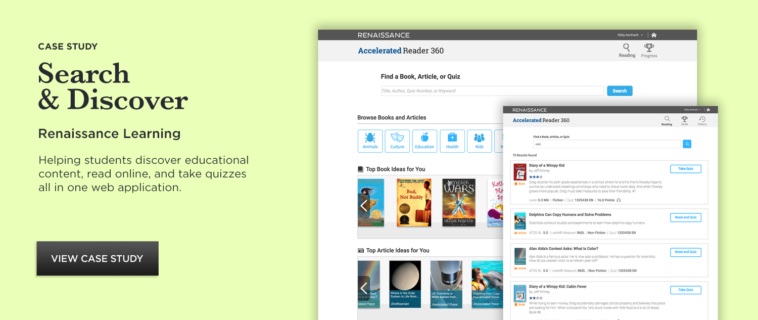Open Alan Alda's Contest Asks: What Is Color? title
The image size is (758, 320).
click(563, 249)
